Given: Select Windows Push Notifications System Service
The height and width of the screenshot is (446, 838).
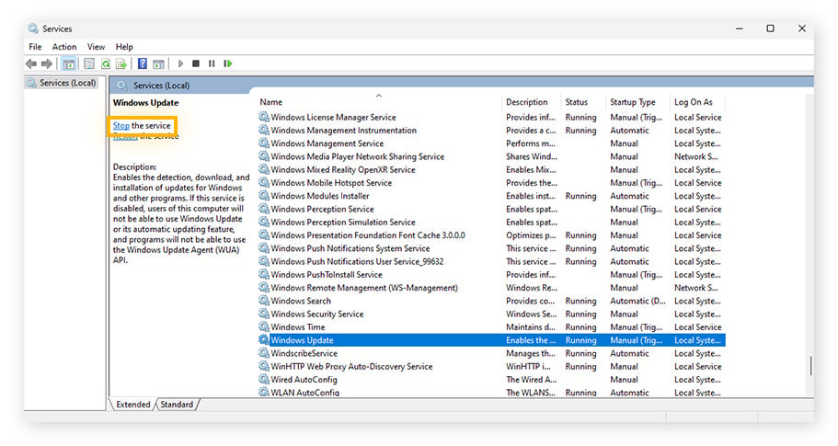Looking at the screenshot, I should 491,248.
